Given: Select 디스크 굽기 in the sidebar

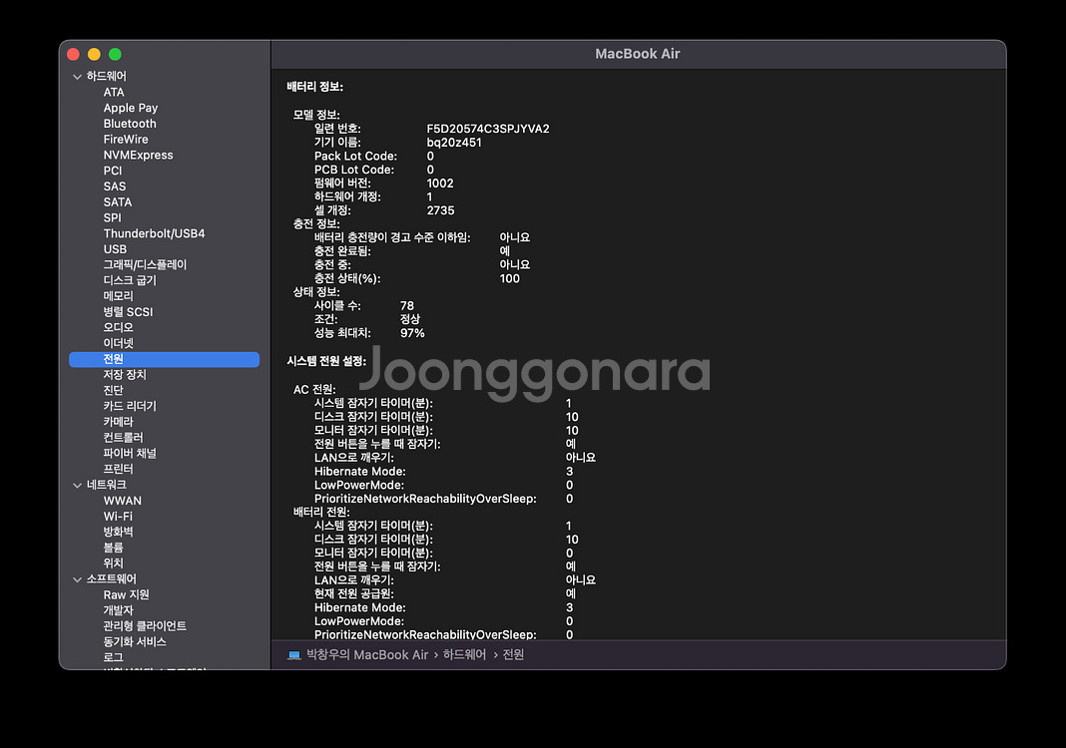Looking at the screenshot, I should click(130, 280).
